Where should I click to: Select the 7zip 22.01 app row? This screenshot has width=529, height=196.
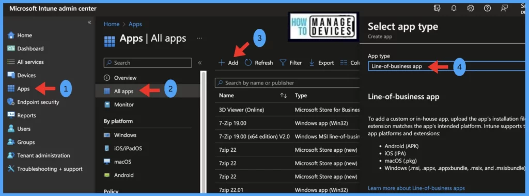coord(287,190)
